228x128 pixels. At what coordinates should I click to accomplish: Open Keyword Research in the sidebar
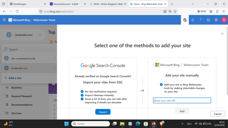pos(21,96)
